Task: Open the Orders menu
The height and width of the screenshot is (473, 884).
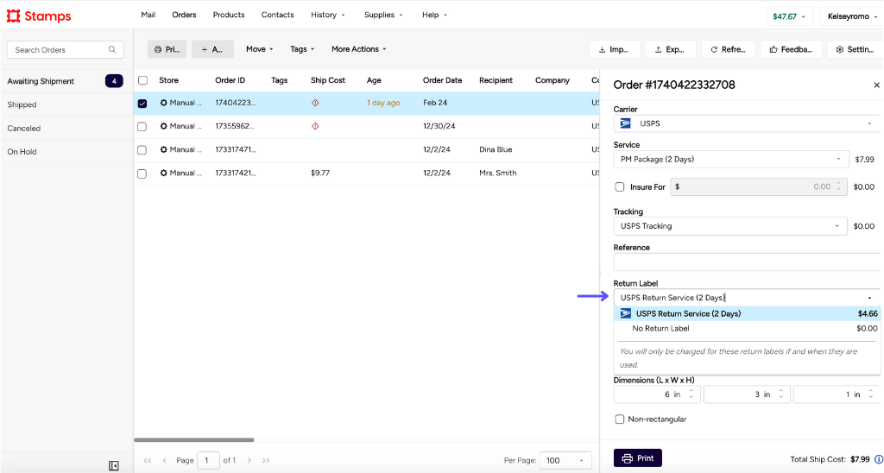Action: coord(185,15)
